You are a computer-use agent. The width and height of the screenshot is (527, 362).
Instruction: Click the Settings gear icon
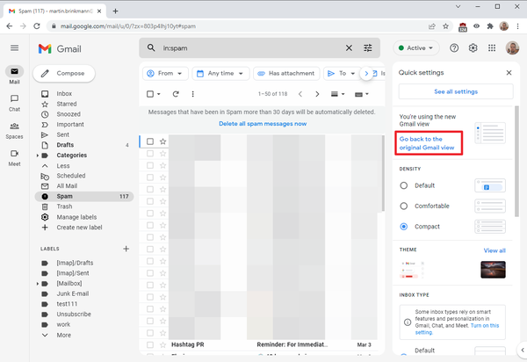click(x=473, y=48)
